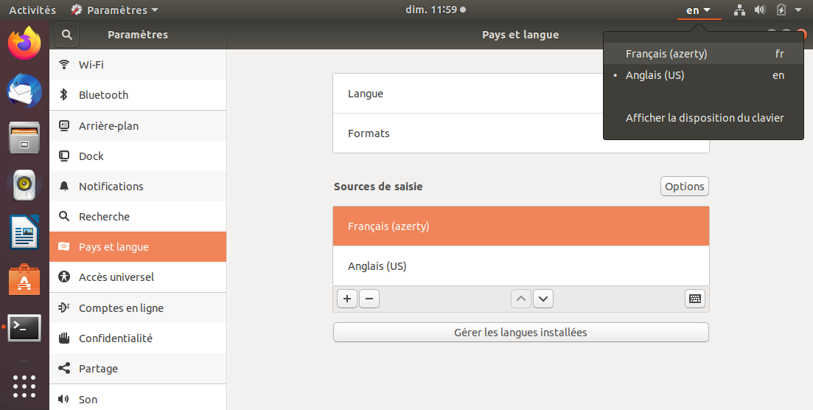The image size is (813, 410).
Task: Click the search icon in Paramètres header
Action: (x=67, y=35)
